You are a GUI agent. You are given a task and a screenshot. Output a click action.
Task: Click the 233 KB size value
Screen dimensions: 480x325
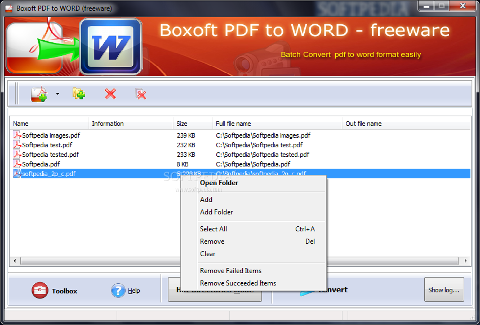tap(186, 154)
